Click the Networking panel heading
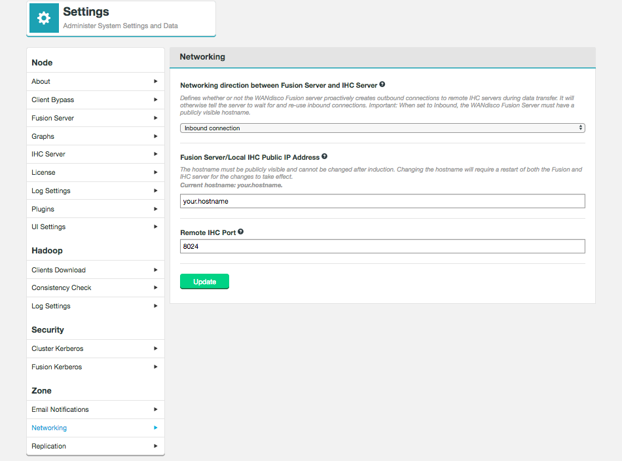The width and height of the screenshot is (622, 461). [202, 57]
